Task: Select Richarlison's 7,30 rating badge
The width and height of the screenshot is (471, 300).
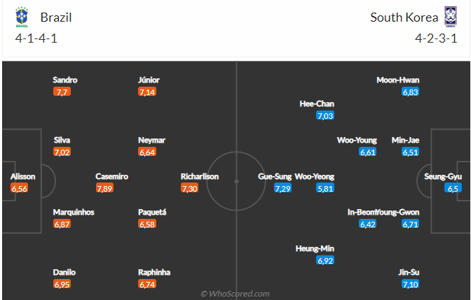Action: point(189,189)
